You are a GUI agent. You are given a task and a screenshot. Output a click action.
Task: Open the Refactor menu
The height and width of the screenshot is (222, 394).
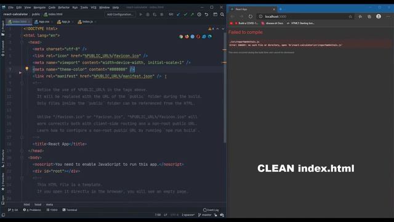coord(64,7)
